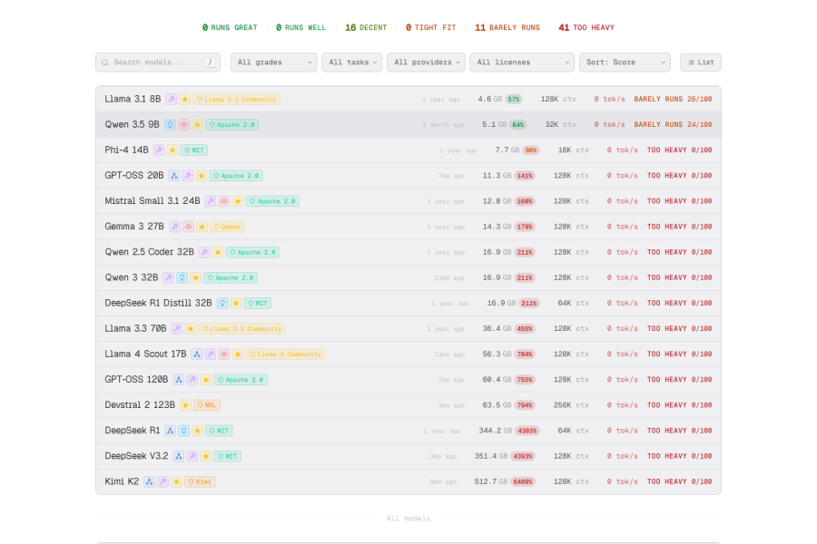Click the magnifier icon in the search box
817x544 pixels.
(107, 62)
